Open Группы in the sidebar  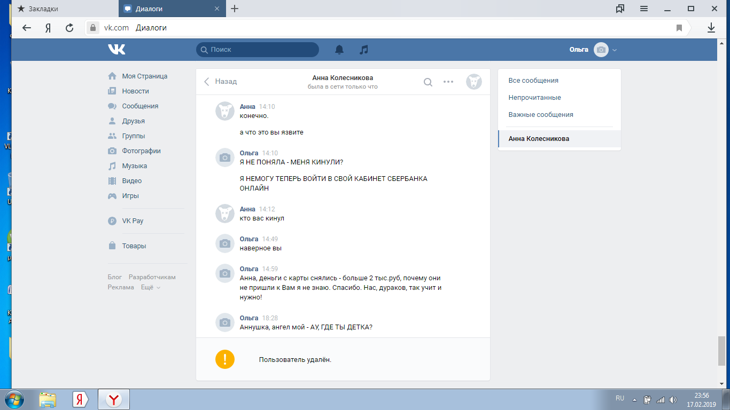tap(133, 136)
